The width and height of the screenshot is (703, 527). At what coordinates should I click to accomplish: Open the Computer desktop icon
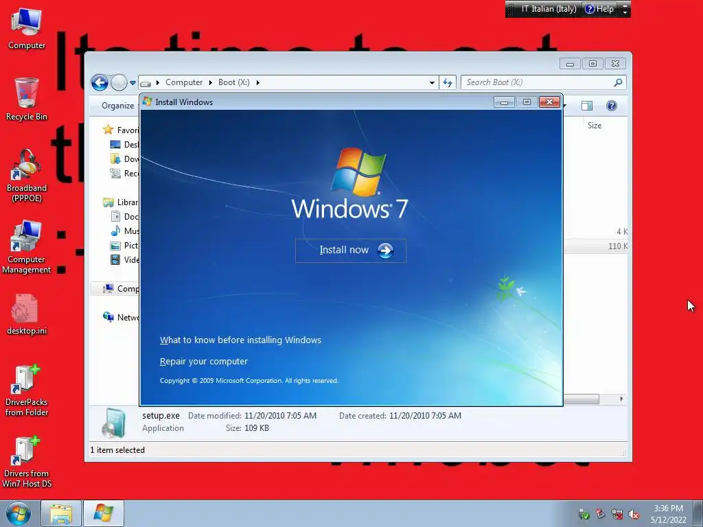pos(27,30)
